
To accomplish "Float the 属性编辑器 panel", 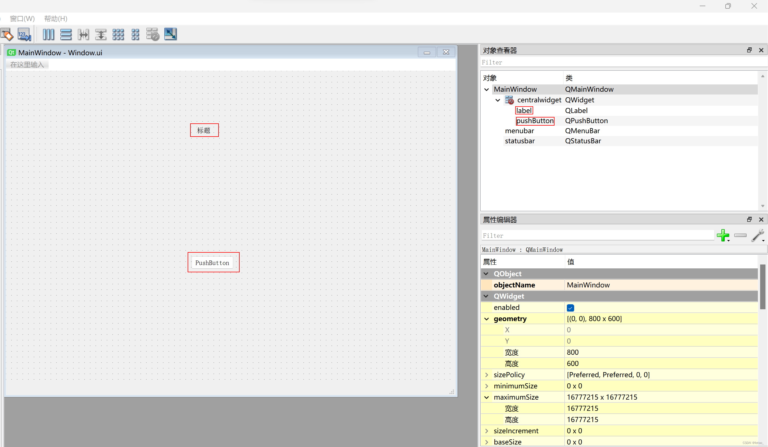I will pyautogui.click(x=749, y=219).
